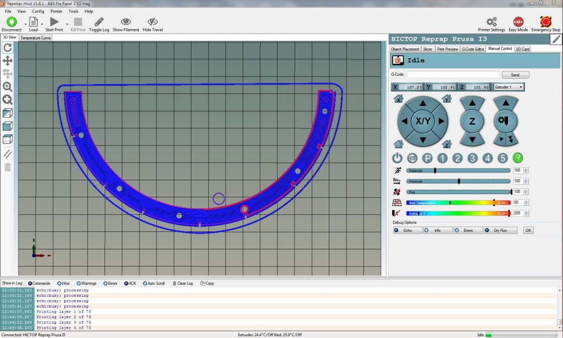Click Clear Log button
Viewport: 563px width, 338px height.
click(183, 284)
